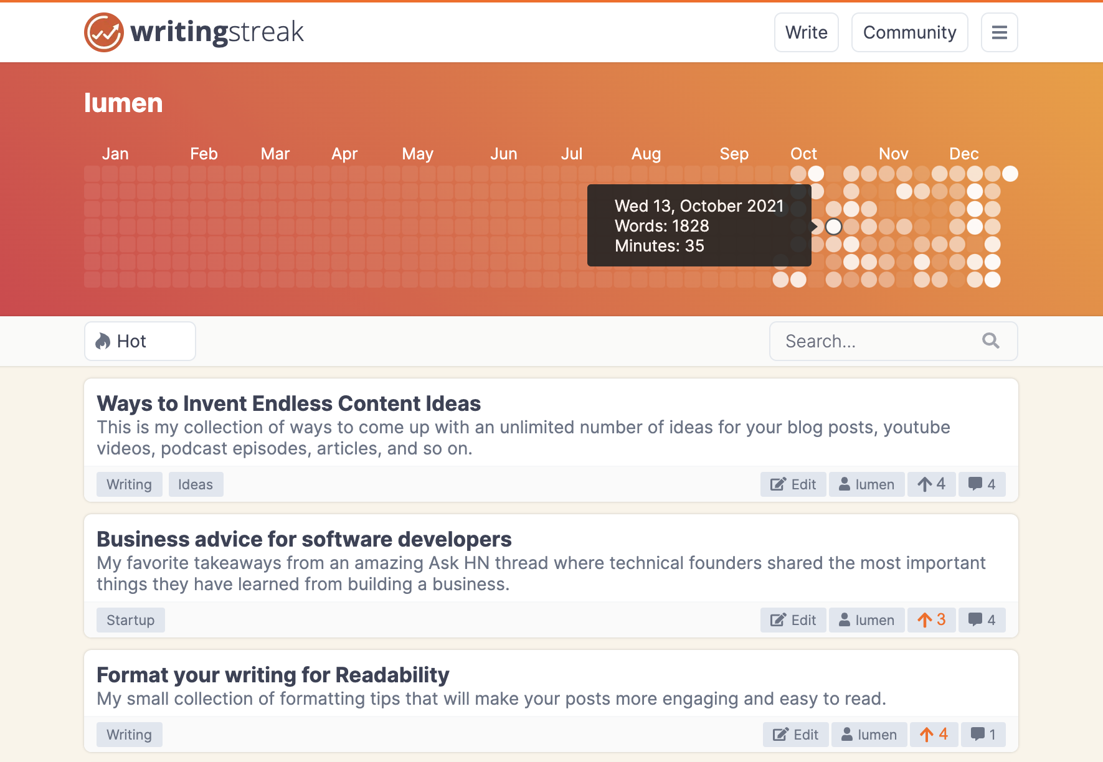The height and width of the screenshot is (762, 1103).
Task: Open comments on Ways to Invent post
Action: pos(982,484)
